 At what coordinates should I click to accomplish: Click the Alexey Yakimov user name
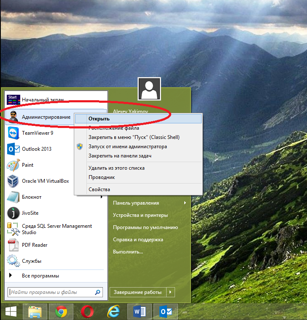point(131,111)
